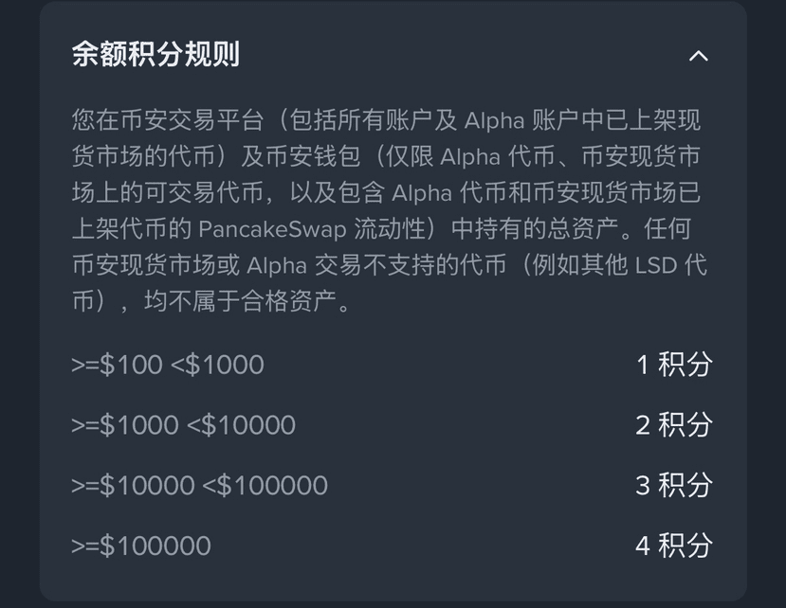Click the >=$10000 <$100000 balance range
This screenshot has width=786, height=608.
pos(199,485)
